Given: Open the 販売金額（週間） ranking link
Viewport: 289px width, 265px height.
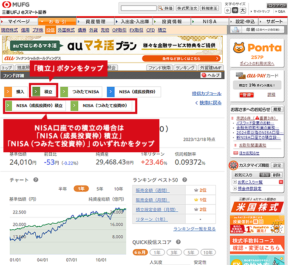Looking at the screenshot, I should (x=153, y=190).
